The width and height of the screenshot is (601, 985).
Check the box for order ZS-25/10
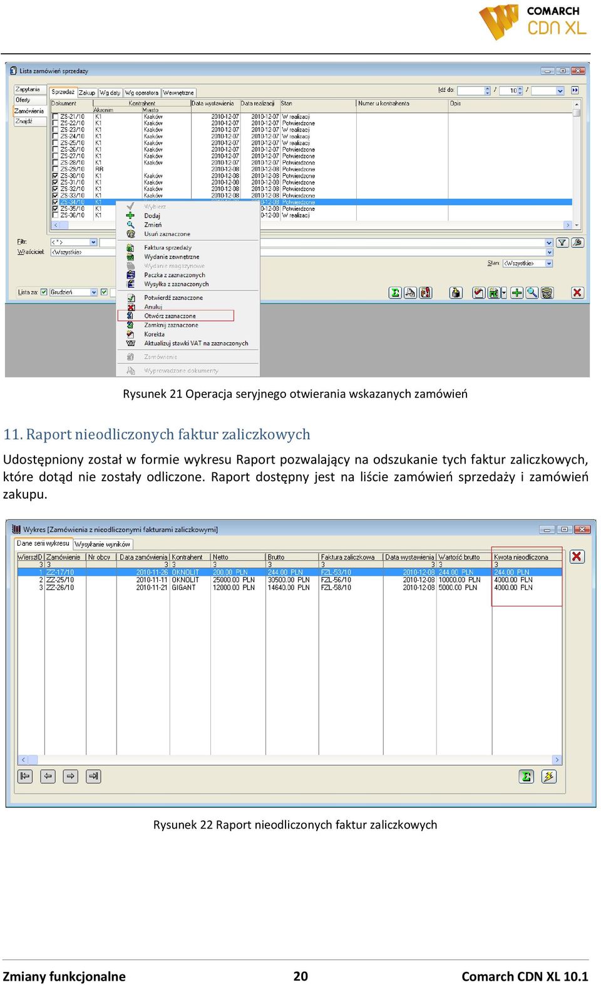[56, 143]
